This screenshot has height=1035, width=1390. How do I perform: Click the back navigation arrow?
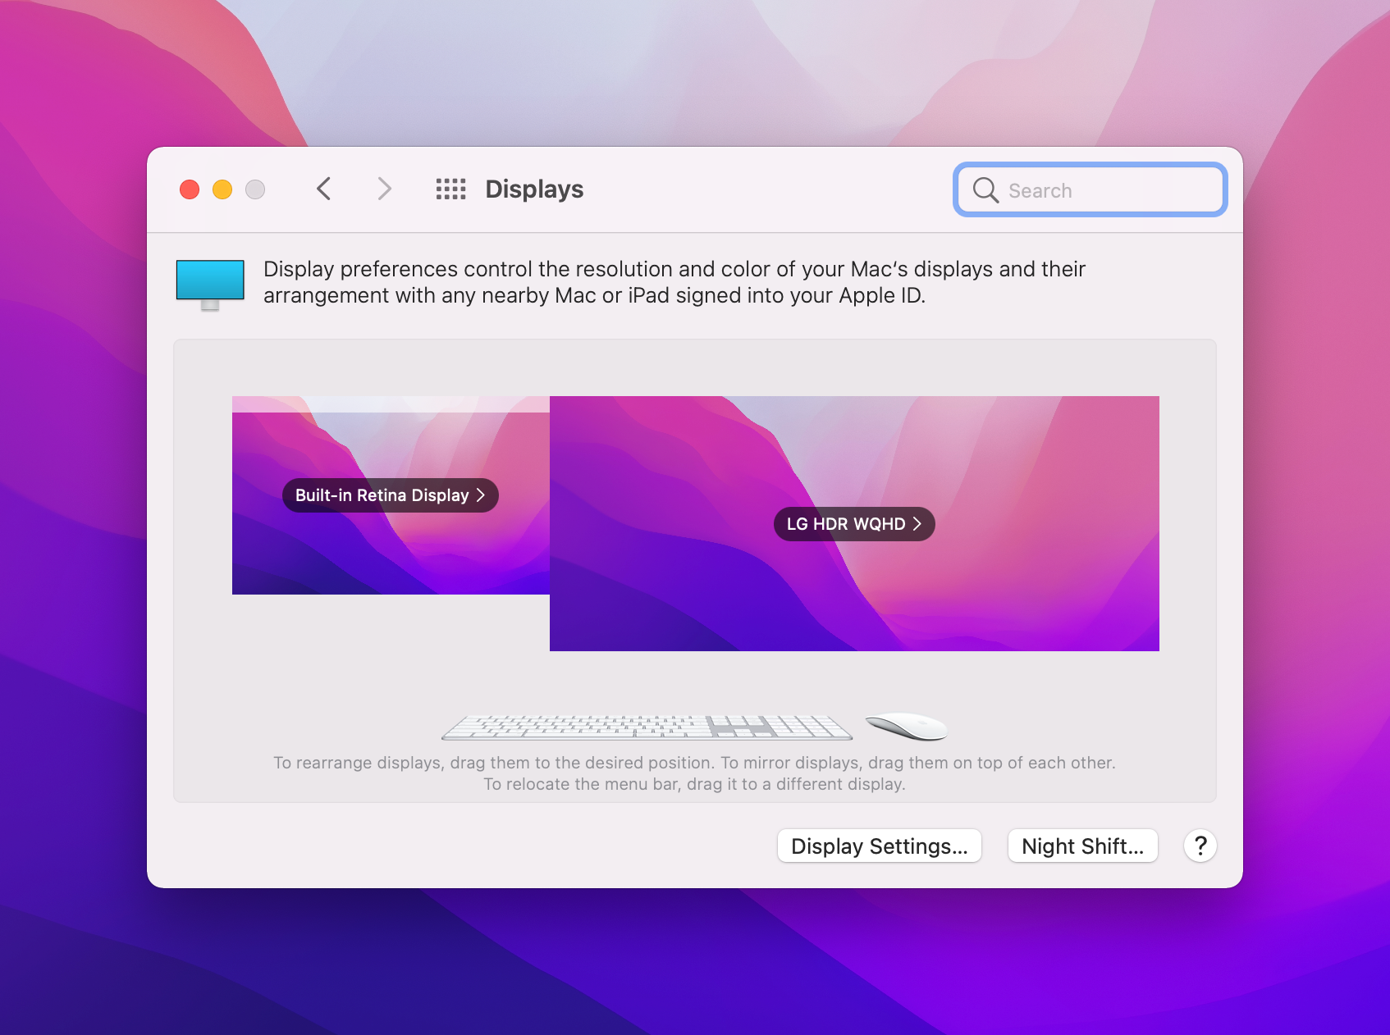click(x=323, y=189)
